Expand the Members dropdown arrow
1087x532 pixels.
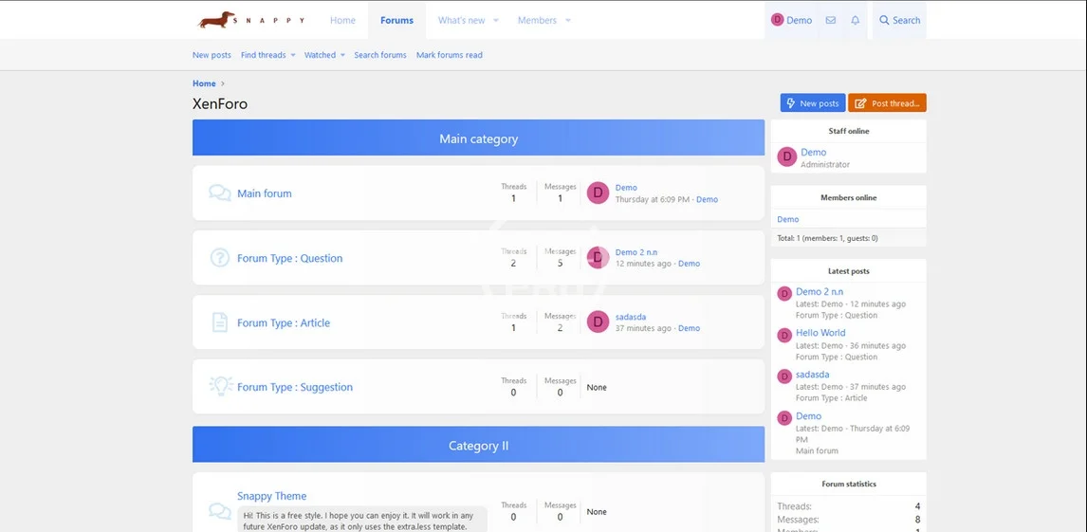point(568,20)
